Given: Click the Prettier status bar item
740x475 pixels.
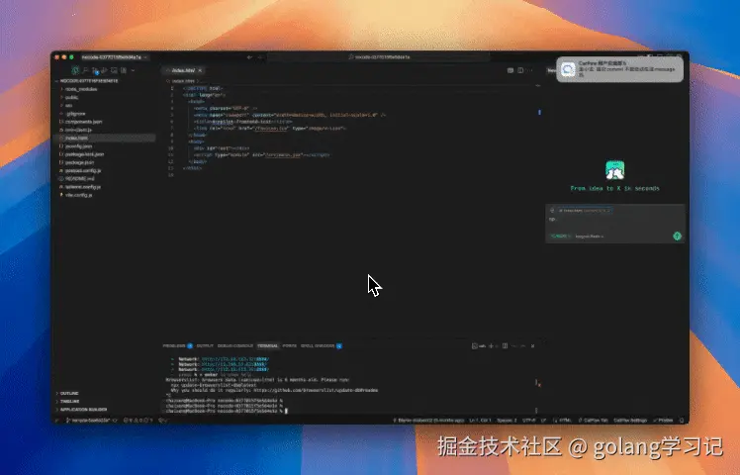Looking at the screenshot, I should tap(663, 421).
